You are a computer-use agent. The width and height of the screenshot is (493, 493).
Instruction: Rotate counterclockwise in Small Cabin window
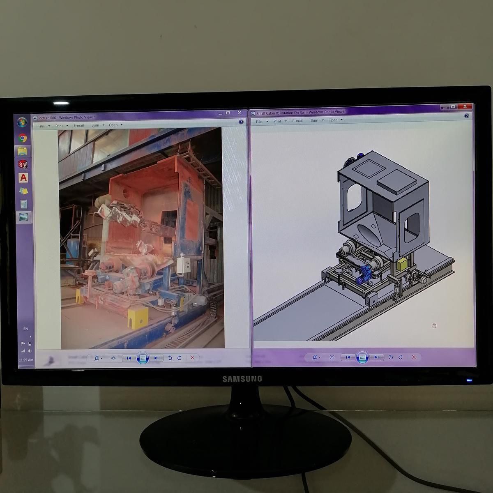(391, 357)
